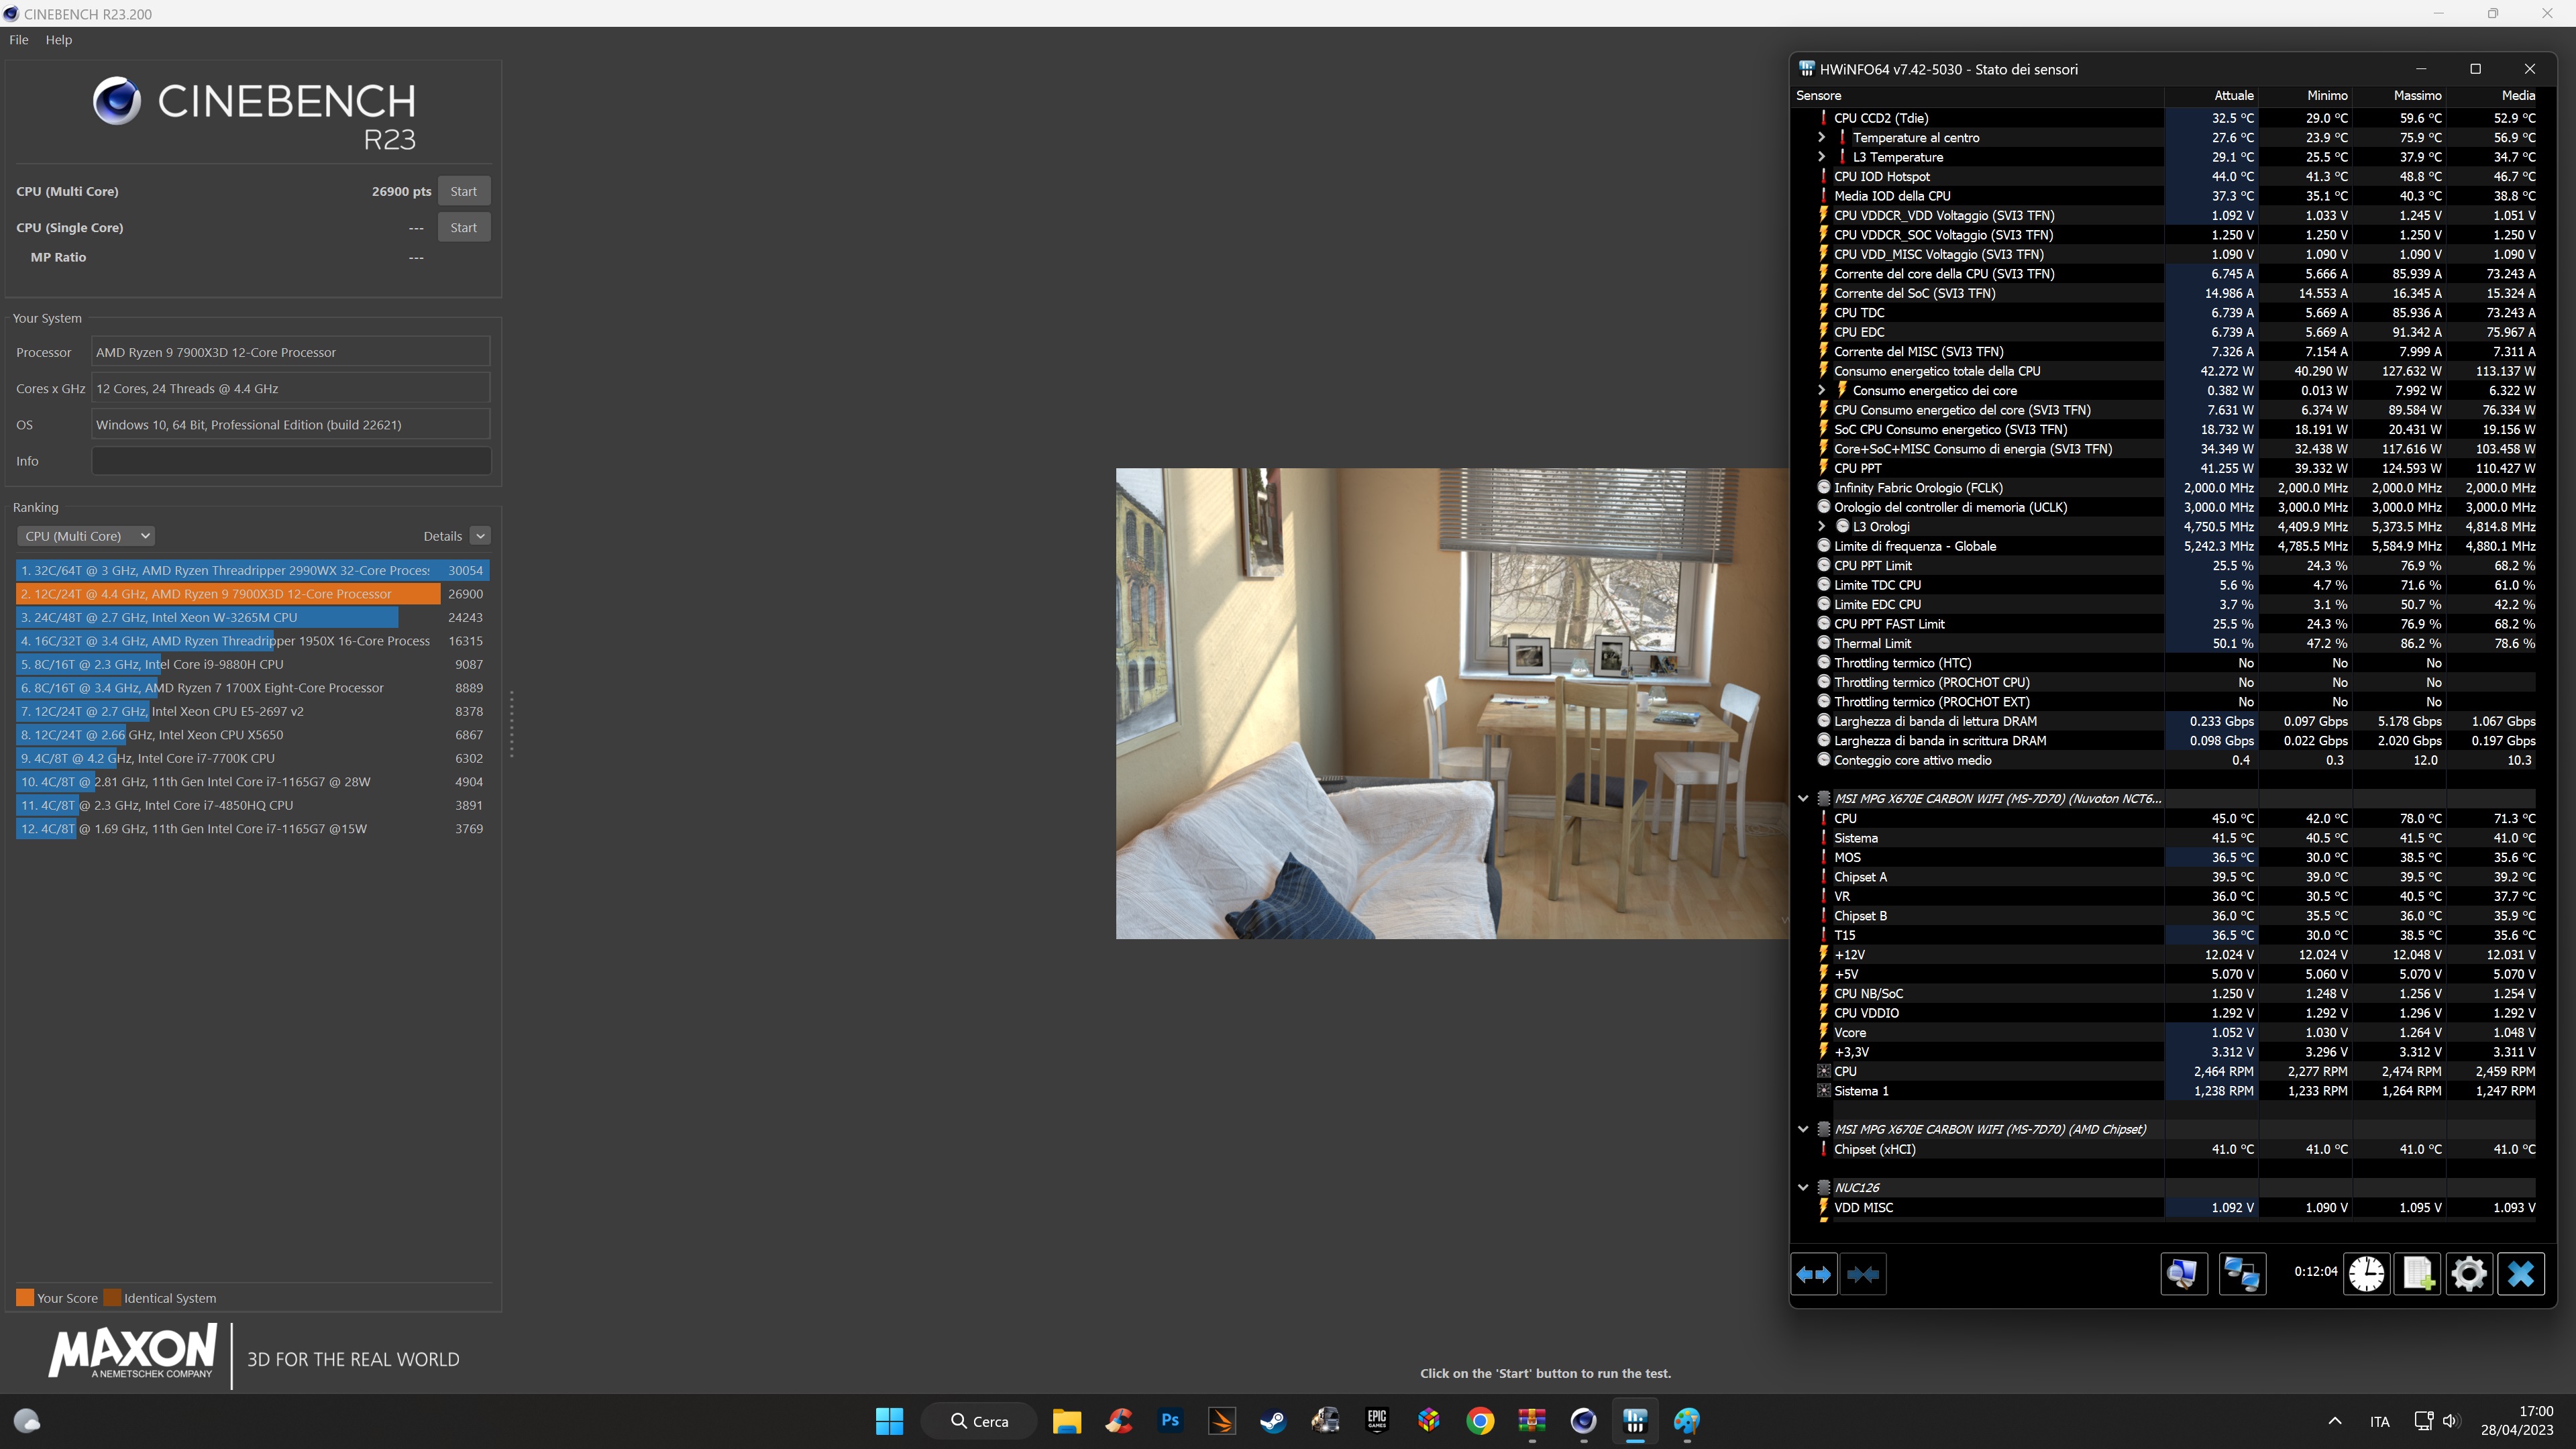Click HWiNFO collapse columns arrows icon
This screenshot has width=2576, height=1449.
coord(1863,1274)
